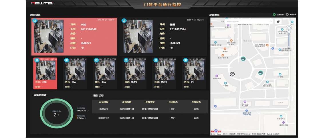Click the black circular marker on map

232,74
